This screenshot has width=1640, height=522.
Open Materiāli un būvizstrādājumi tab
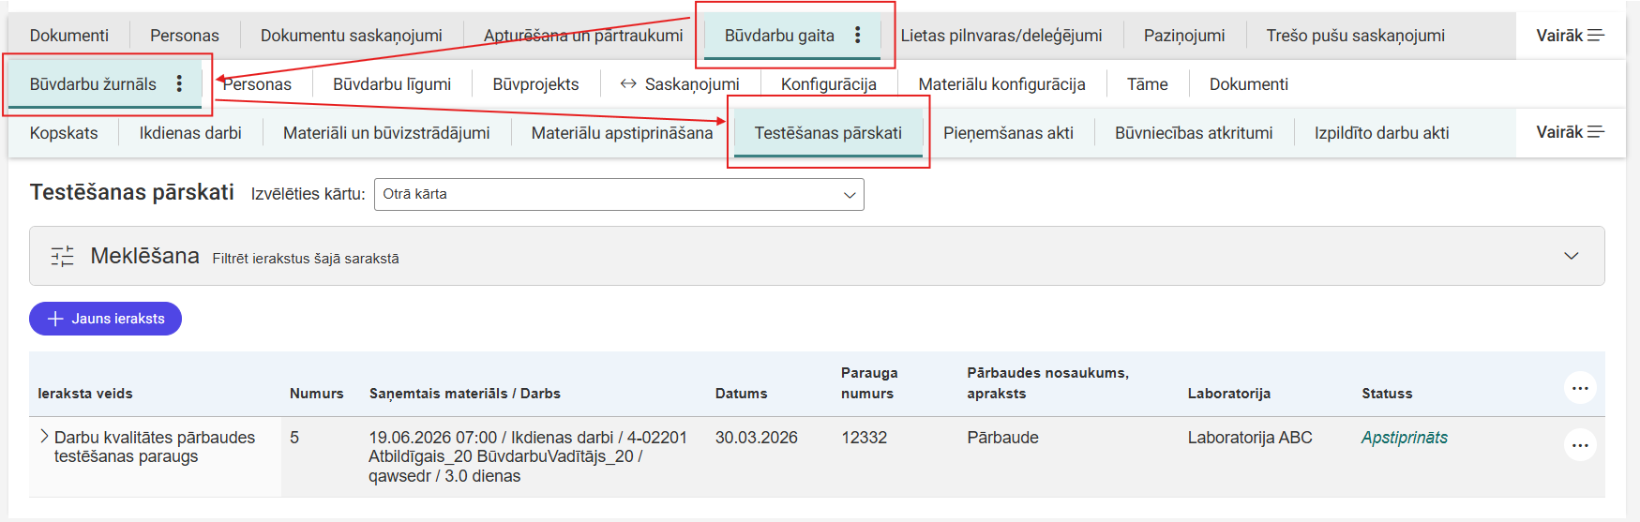point(386,133)
